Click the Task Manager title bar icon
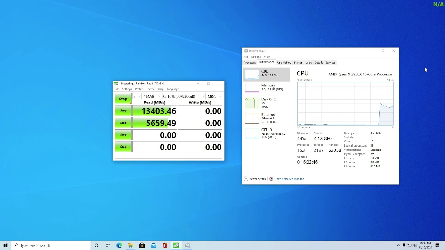 pos(246,51)
